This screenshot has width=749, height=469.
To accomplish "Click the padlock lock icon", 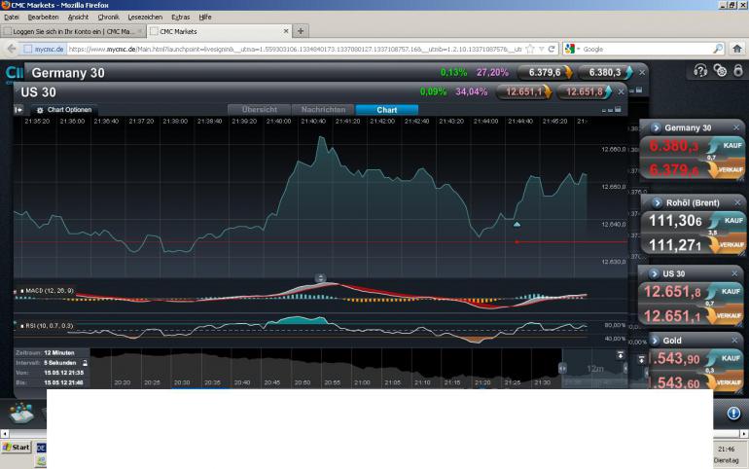I will [738, 70].
